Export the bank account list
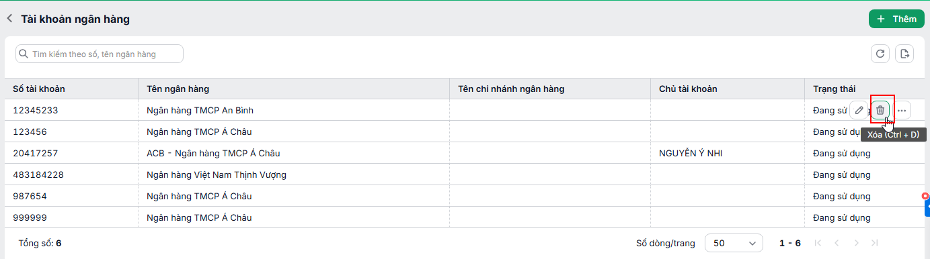 904,54
